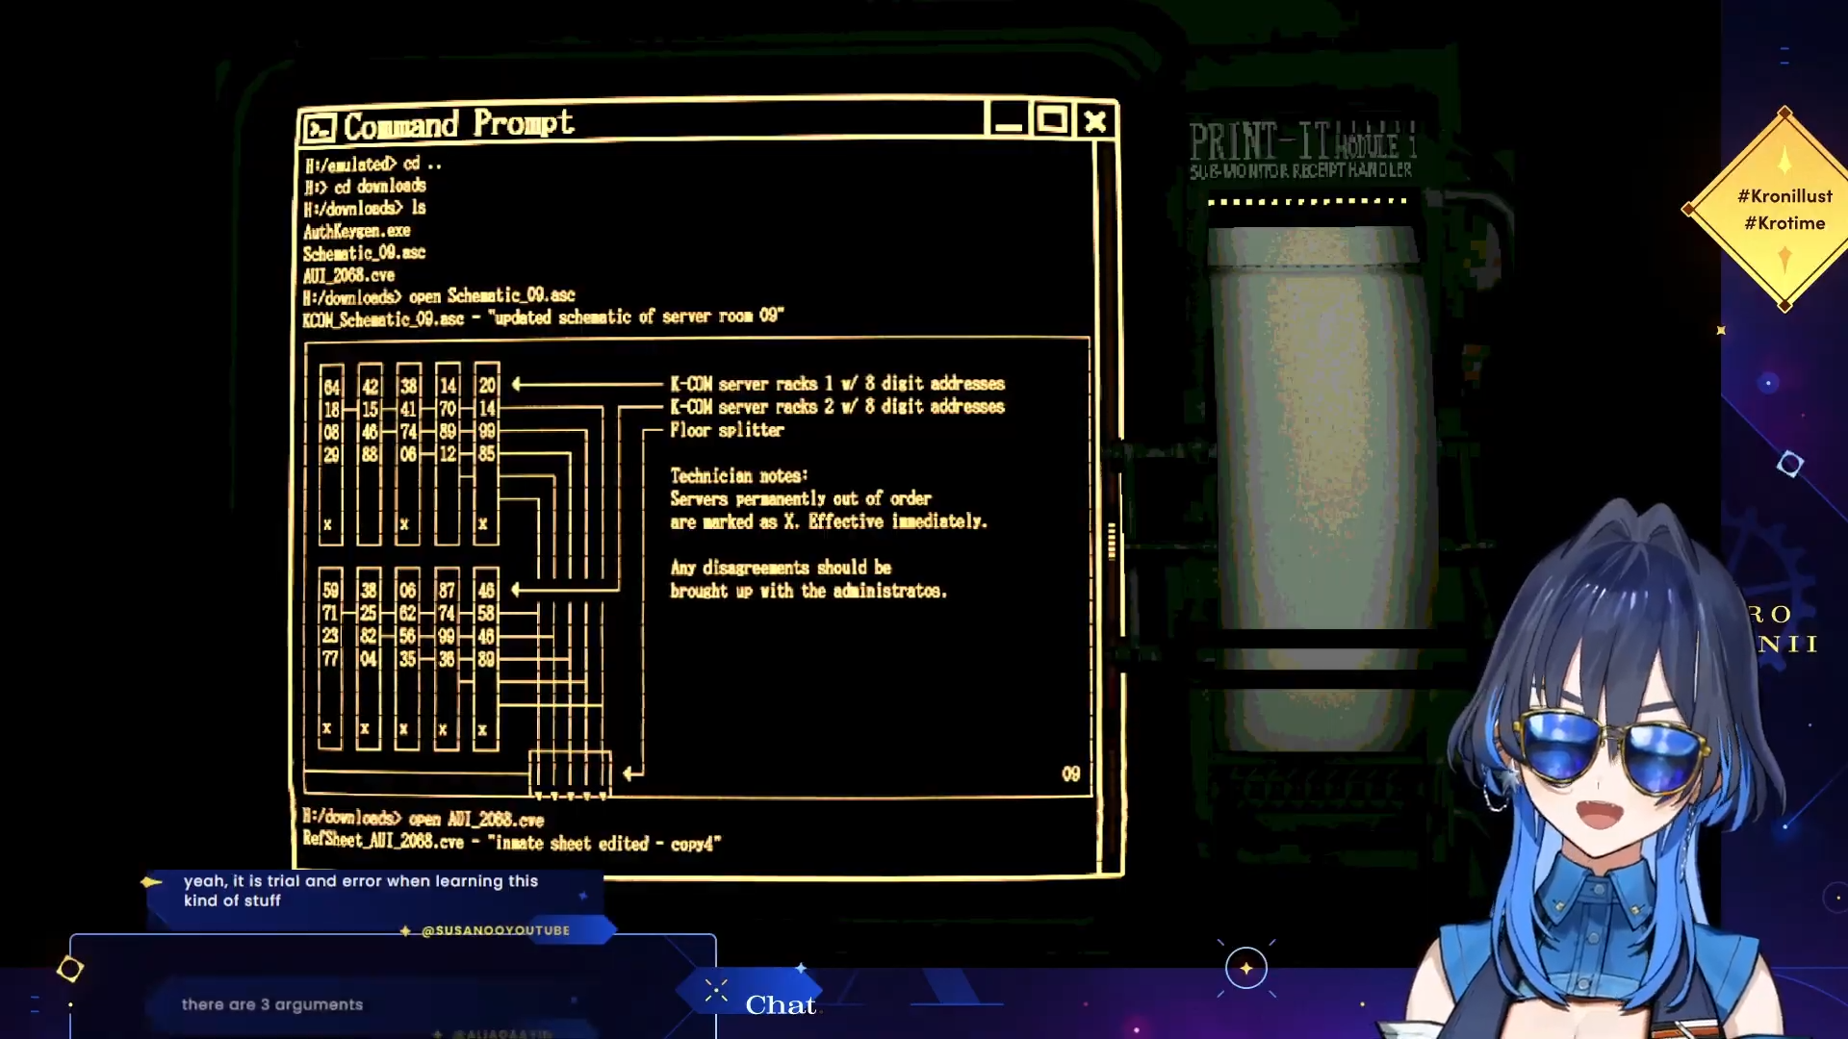This screenshot has height=1039, width=1848.
Task: Maximize the Command Prompt window
Action: coord(1051,120)
